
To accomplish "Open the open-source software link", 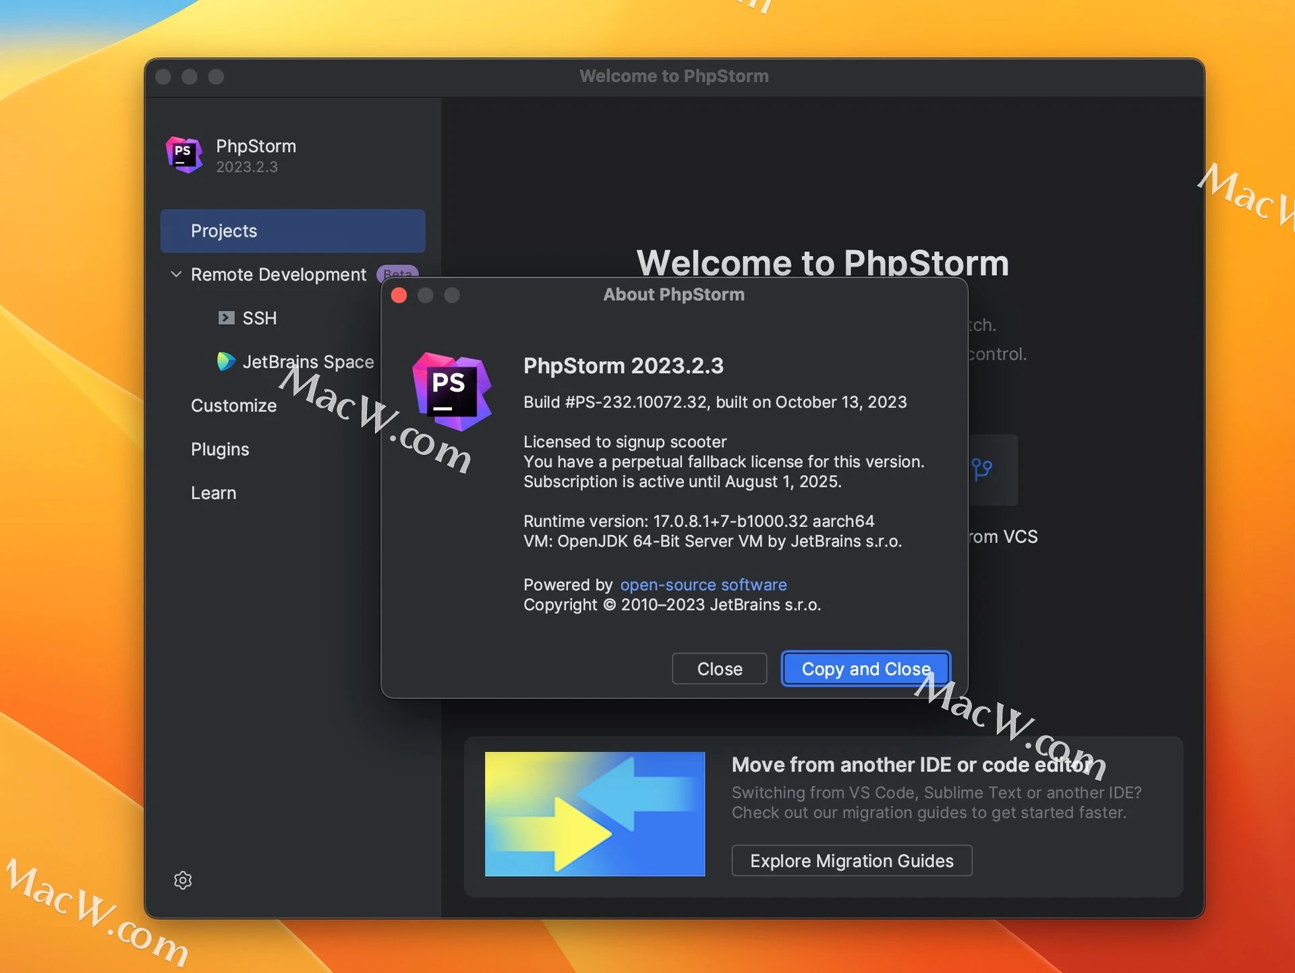I will coord(703,585).
